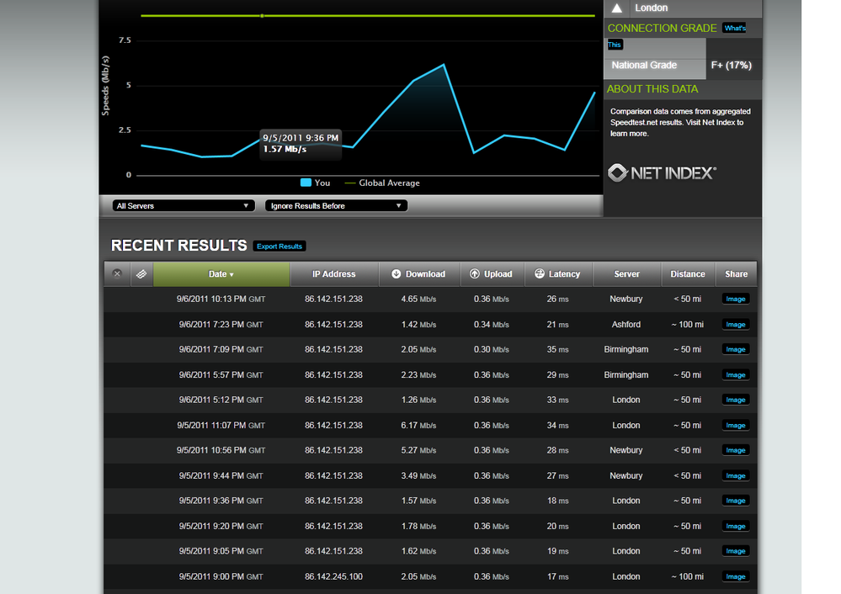Click the Export Results button
Viewport: 841px width, 594px height.
tap(279, 246)
